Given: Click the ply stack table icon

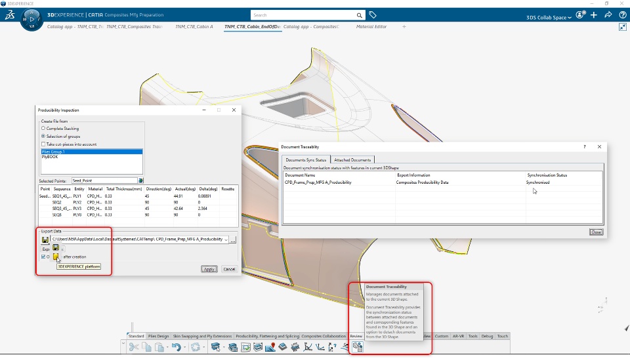Looking at the screenshot, I should click(x=233, y=347).
